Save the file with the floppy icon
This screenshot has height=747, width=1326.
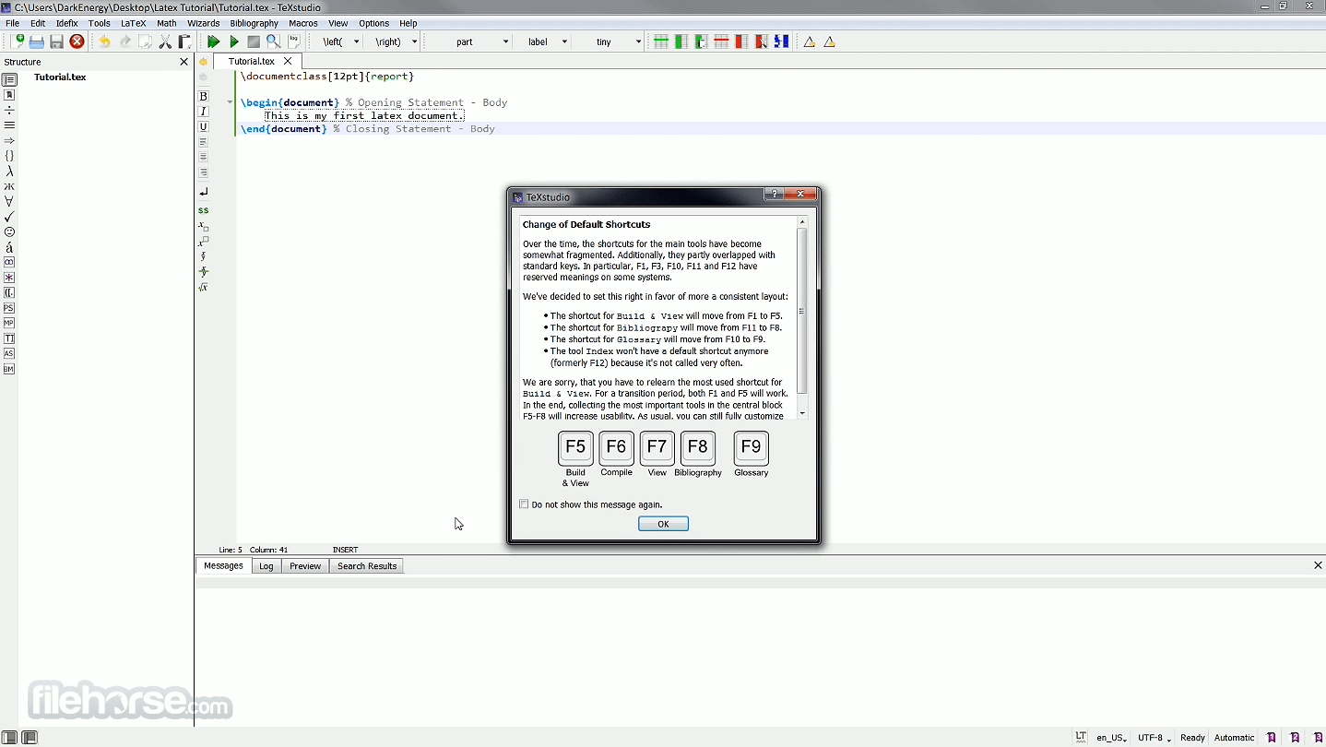[x=56, y=41]
